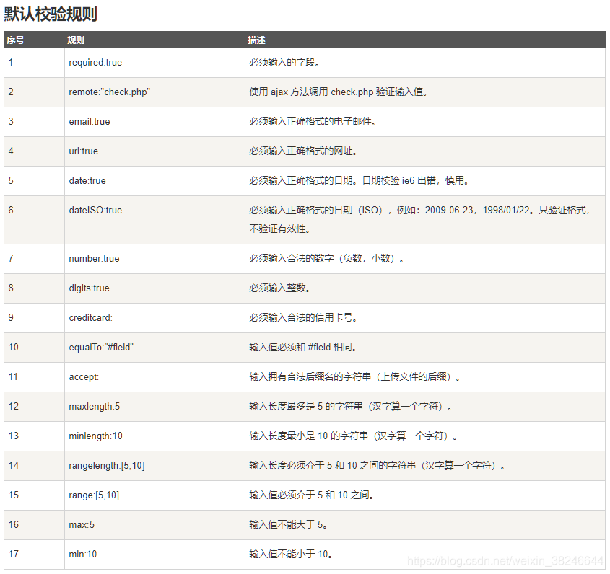Click description with example 2009-06-23
The image size is (610, 574).
(420, 219)
